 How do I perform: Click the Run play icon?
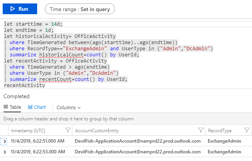click(x=12, y=8)
